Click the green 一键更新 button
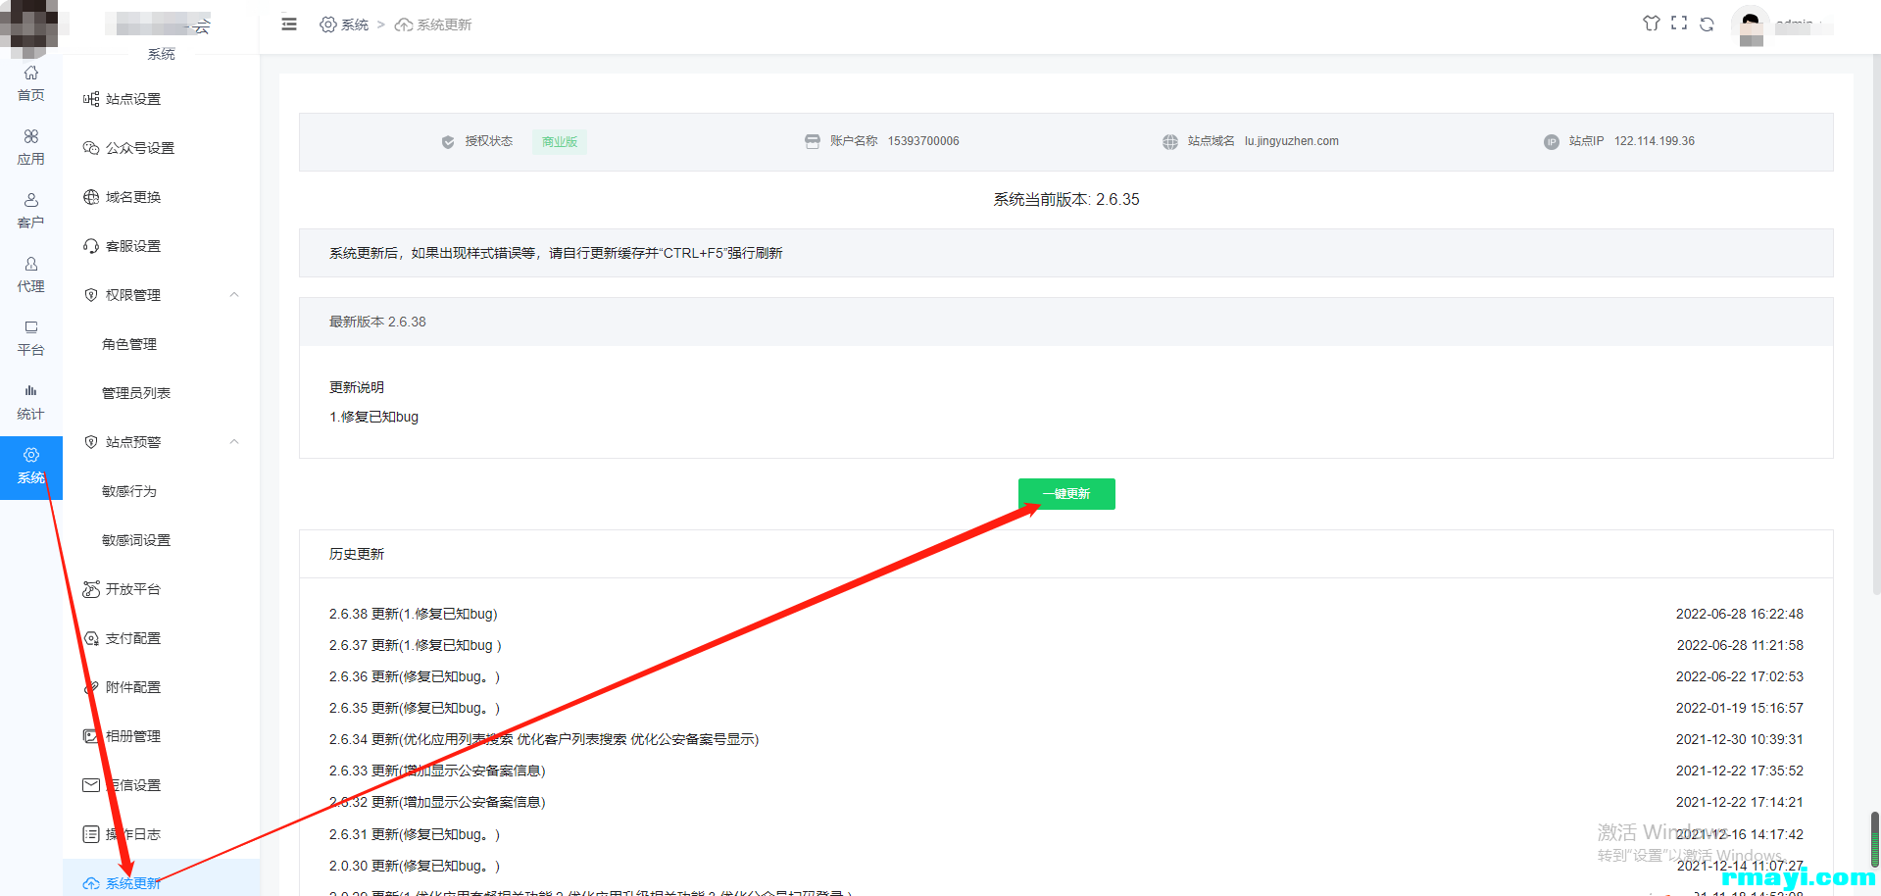The width and height of the screenshot is (1881, 896). [x=1066, y=494]
